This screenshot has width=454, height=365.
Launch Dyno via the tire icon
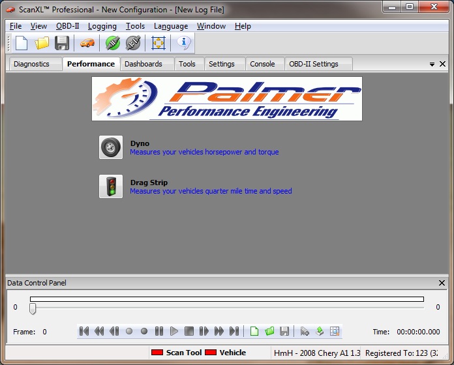[111, 147]
